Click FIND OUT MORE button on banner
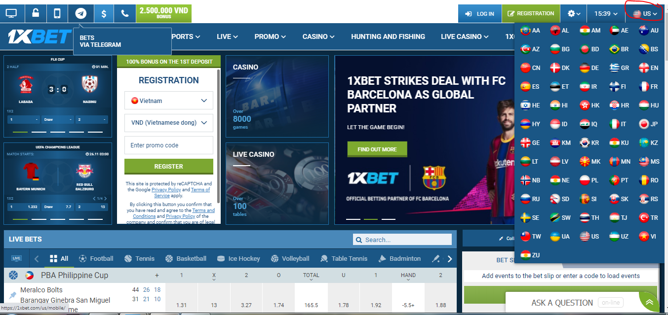This screenshot has width=668, height=315. pyautogui.click(x=377, y=149)
